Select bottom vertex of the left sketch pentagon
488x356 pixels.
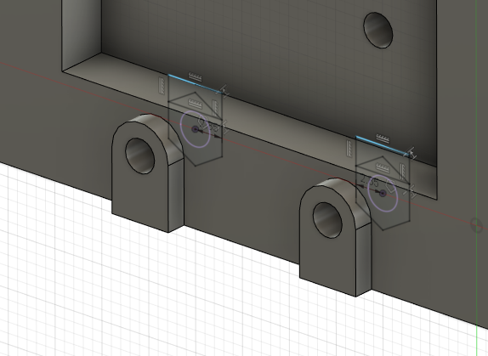click(x=196, y=166)
